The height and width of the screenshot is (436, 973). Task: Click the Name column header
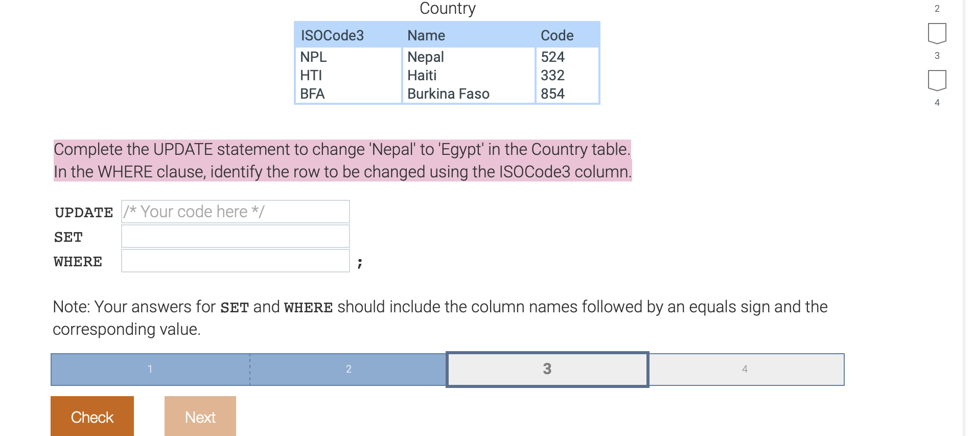[426, 35]
